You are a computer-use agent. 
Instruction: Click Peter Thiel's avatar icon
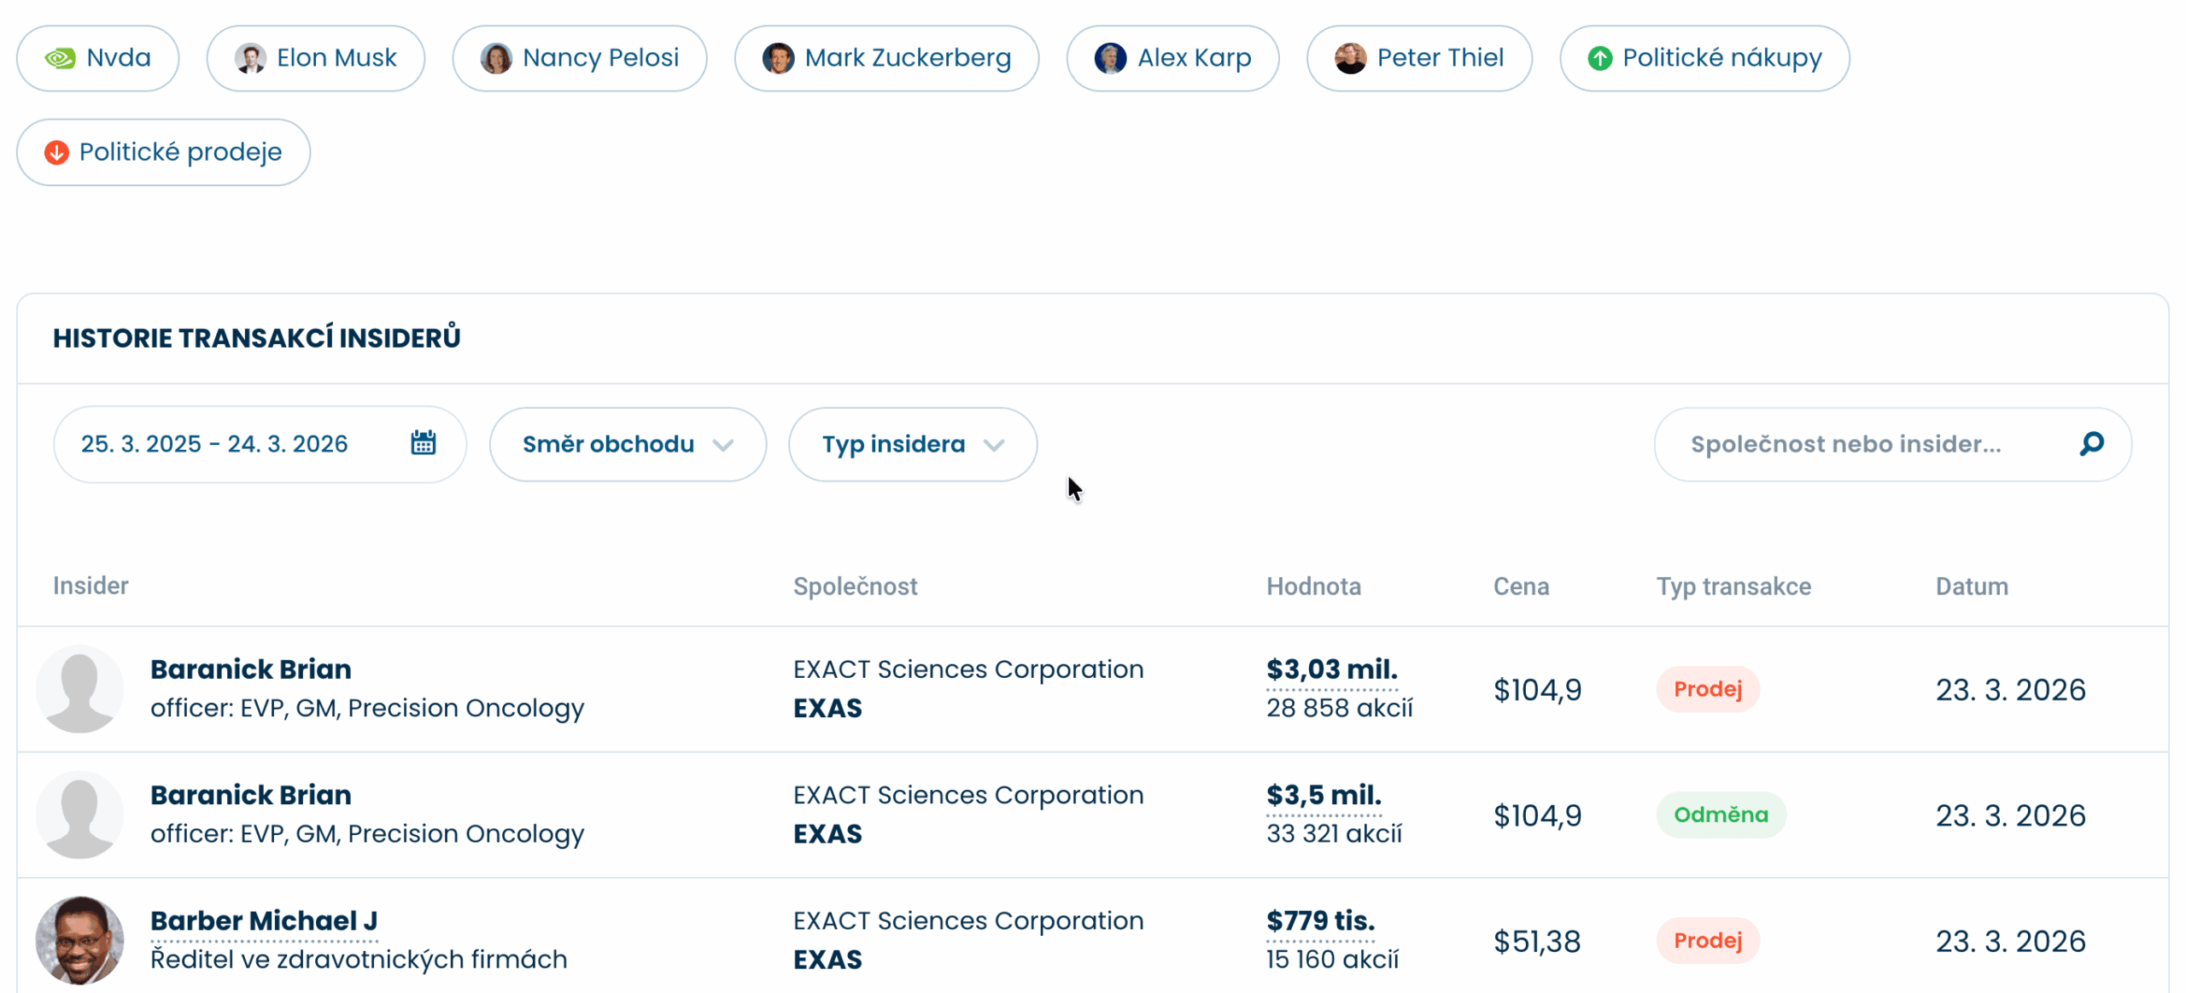[x=1350, y=58]
